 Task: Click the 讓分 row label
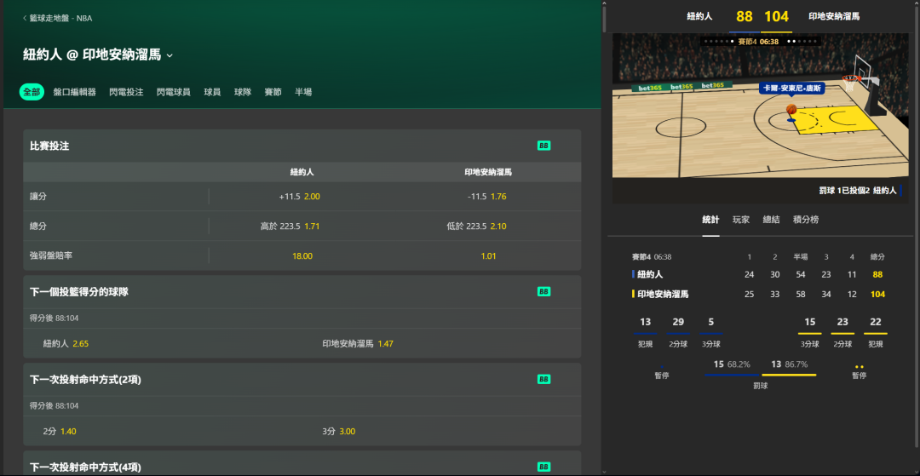click(38, 197)
